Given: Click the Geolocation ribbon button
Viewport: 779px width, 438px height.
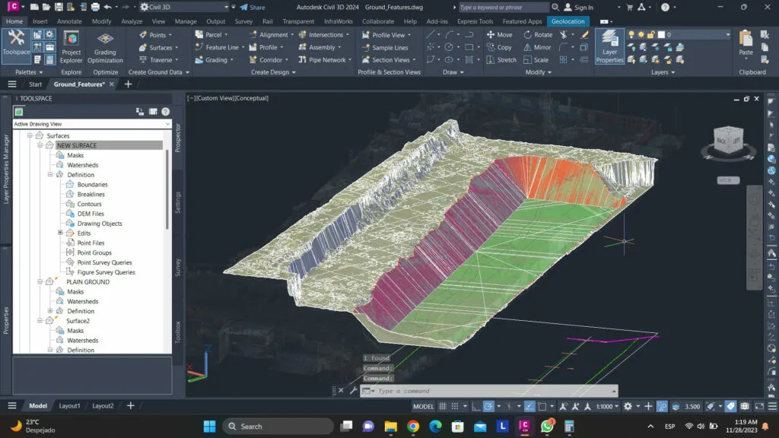Looking at the screenshot, I should 568,21.
